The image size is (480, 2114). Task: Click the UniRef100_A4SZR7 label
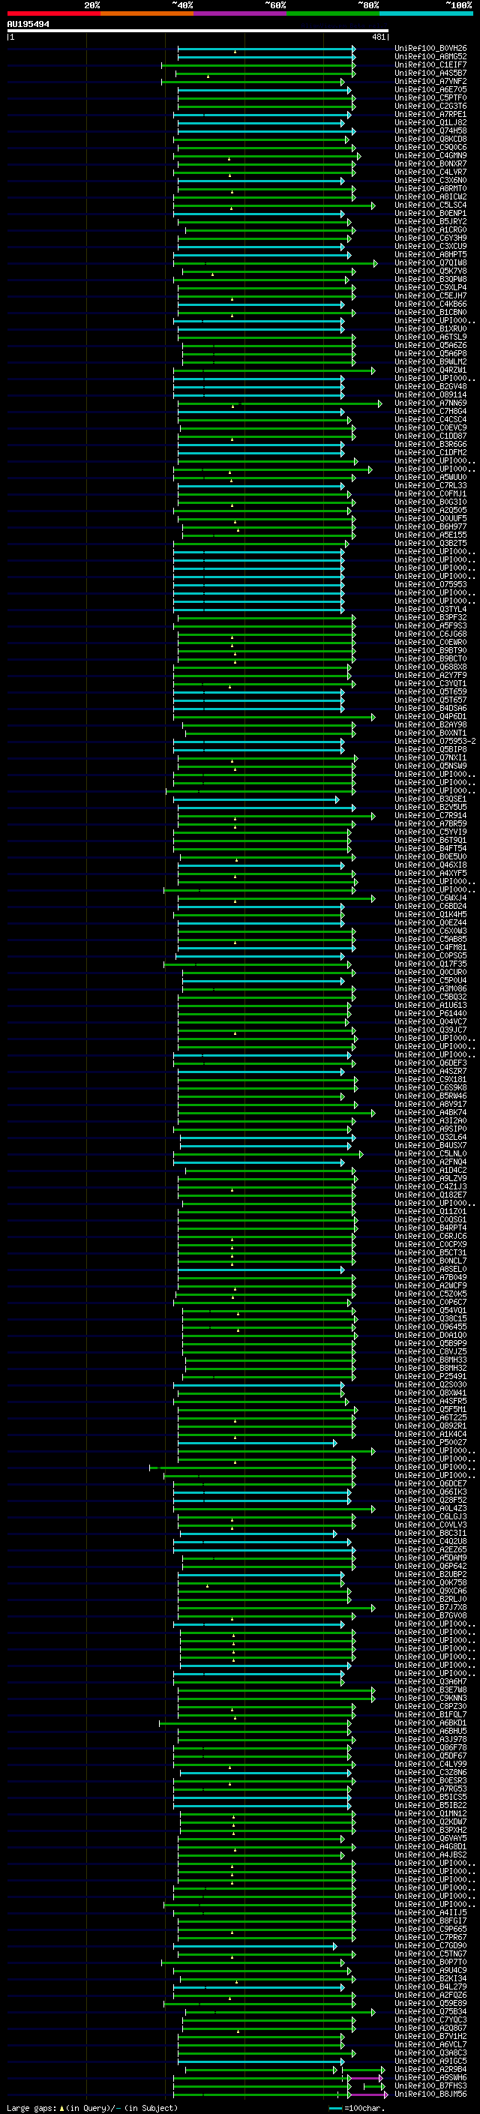point(430,1071)
